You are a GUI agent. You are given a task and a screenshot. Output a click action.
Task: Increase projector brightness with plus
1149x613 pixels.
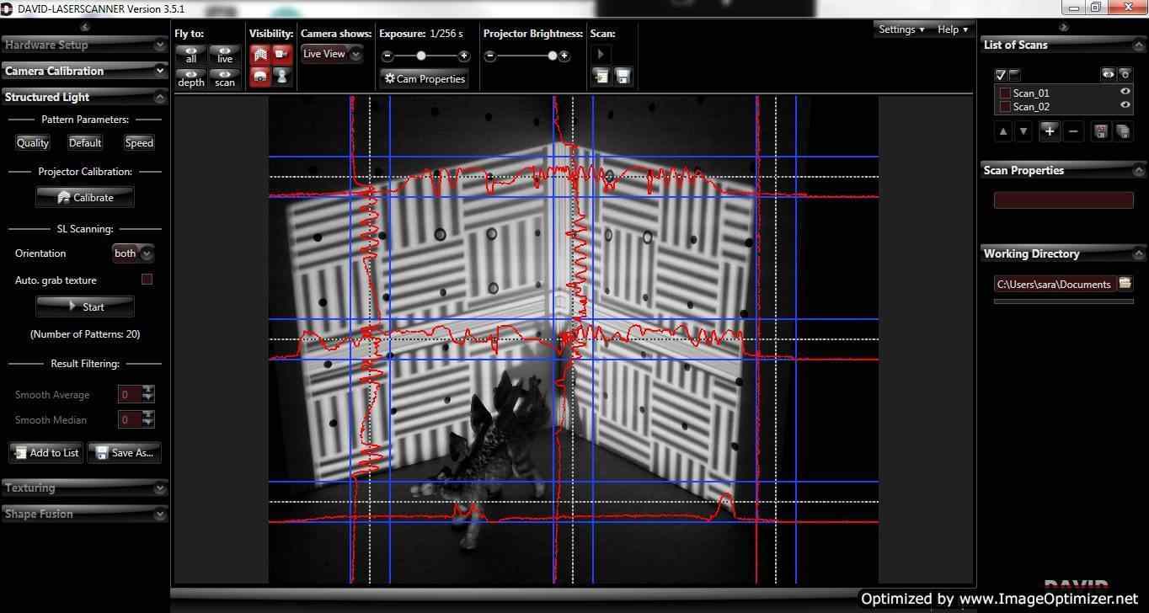click(564, 56)
